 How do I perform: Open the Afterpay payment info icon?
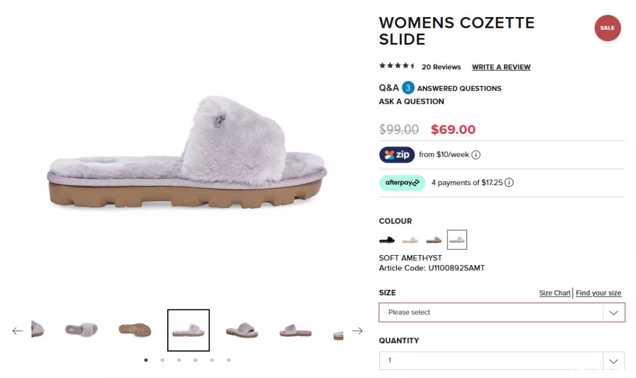[509, 182]
